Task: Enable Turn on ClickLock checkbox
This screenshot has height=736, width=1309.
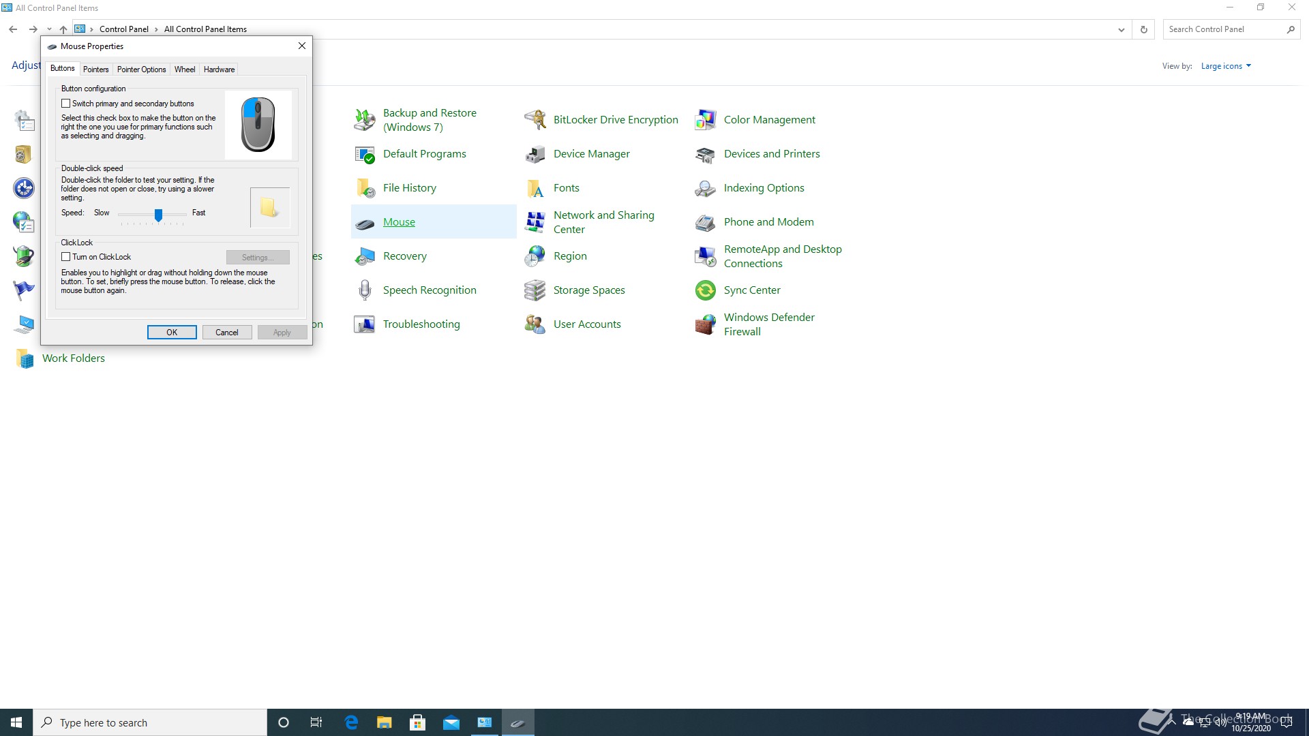Action: 66,257
